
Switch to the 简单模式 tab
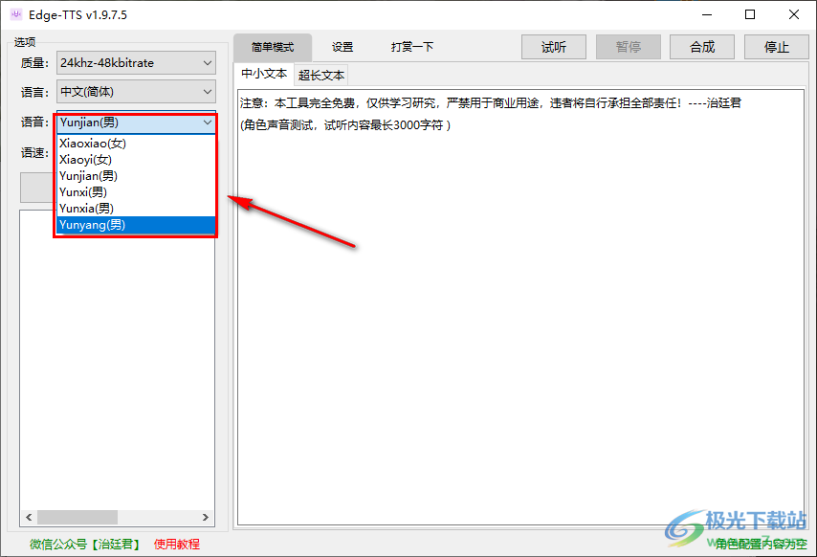(x=273, y=48)
